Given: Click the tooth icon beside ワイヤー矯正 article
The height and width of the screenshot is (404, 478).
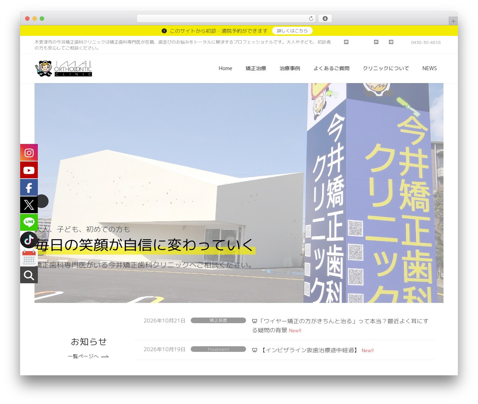Looking at the screenshot, I should coord(255,321).
